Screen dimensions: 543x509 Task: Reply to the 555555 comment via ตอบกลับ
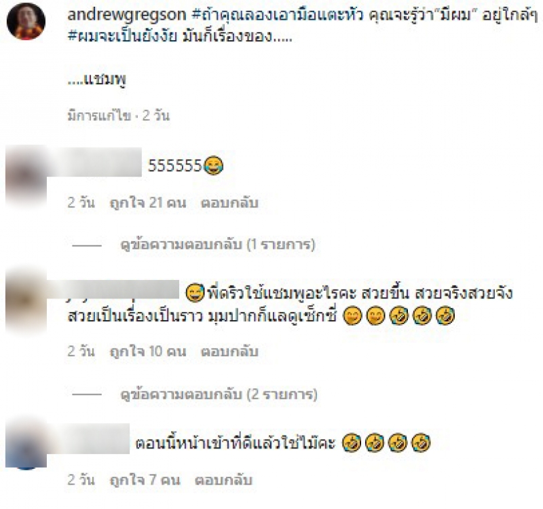click(229, 203)
